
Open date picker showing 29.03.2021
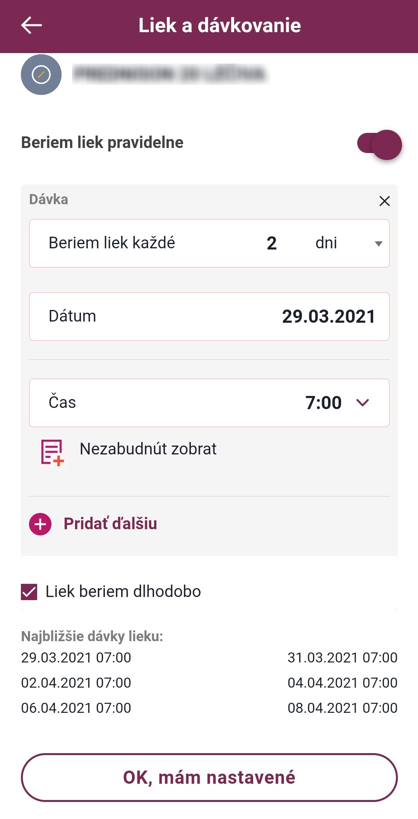pyautogui.click(x=328, y=317)
